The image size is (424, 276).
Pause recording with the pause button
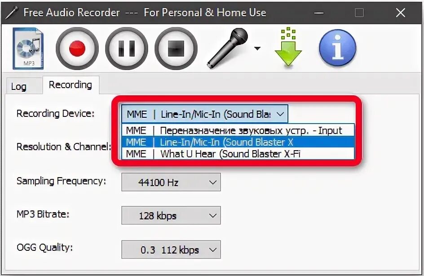(127, 49)
